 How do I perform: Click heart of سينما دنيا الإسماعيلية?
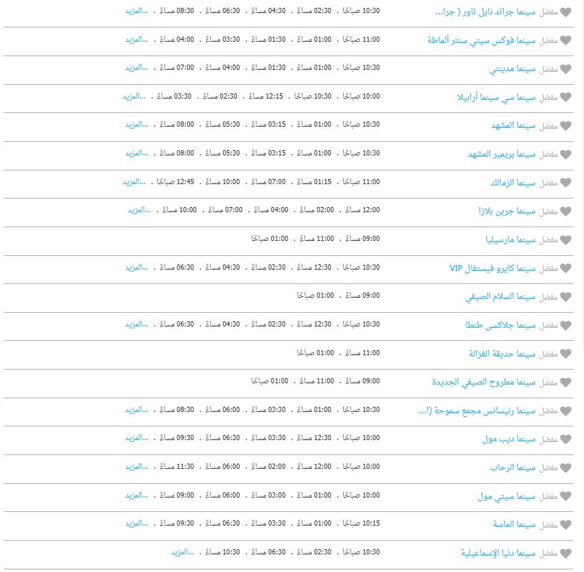566,553
